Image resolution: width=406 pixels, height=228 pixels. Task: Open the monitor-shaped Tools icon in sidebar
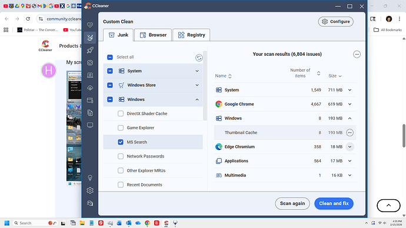(x=90, y=125)
